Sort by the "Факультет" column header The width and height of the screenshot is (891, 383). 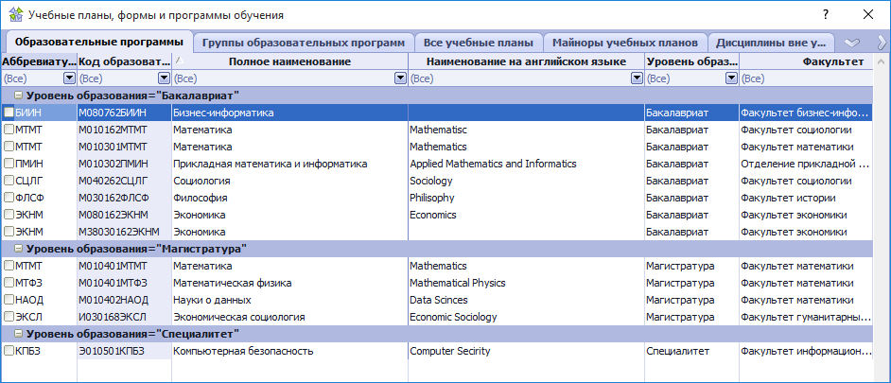[832, 61]
